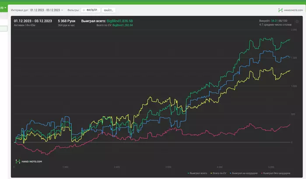Screen dimensions: 306x179
Task: Click the Hand2Note.com logo in the header
Action: click(290, 10)
